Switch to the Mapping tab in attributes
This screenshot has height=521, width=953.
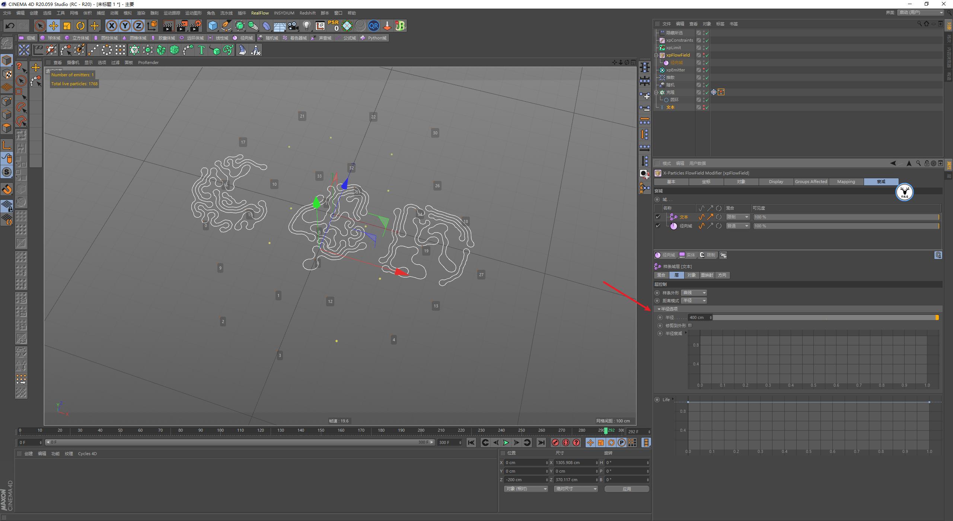click(x=846, y=182)
